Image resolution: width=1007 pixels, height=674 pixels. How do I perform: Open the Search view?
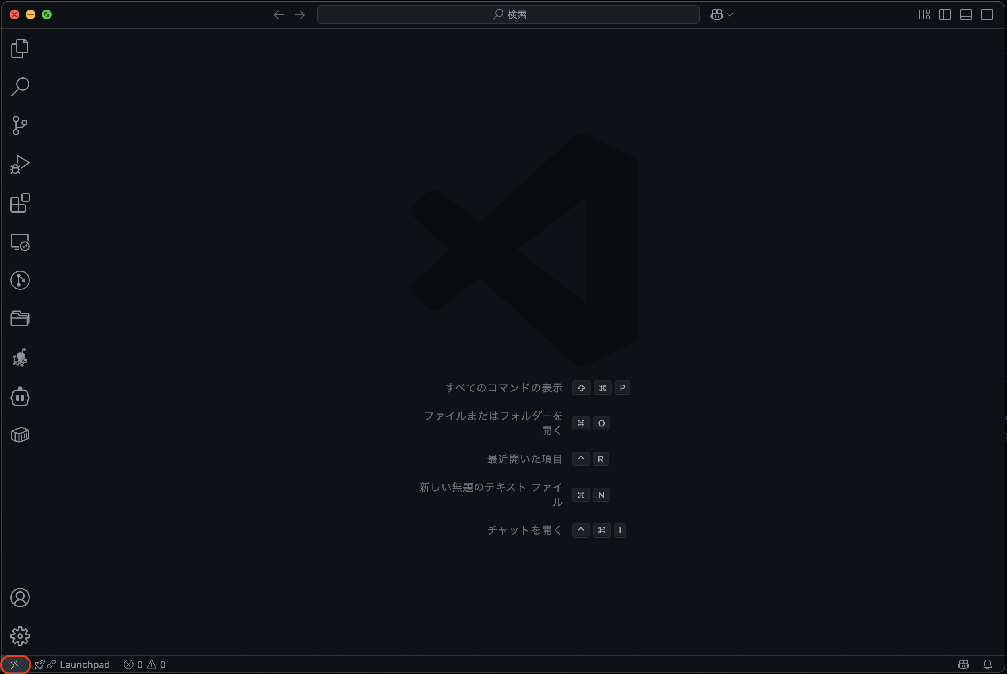click(x=20, y=87)
